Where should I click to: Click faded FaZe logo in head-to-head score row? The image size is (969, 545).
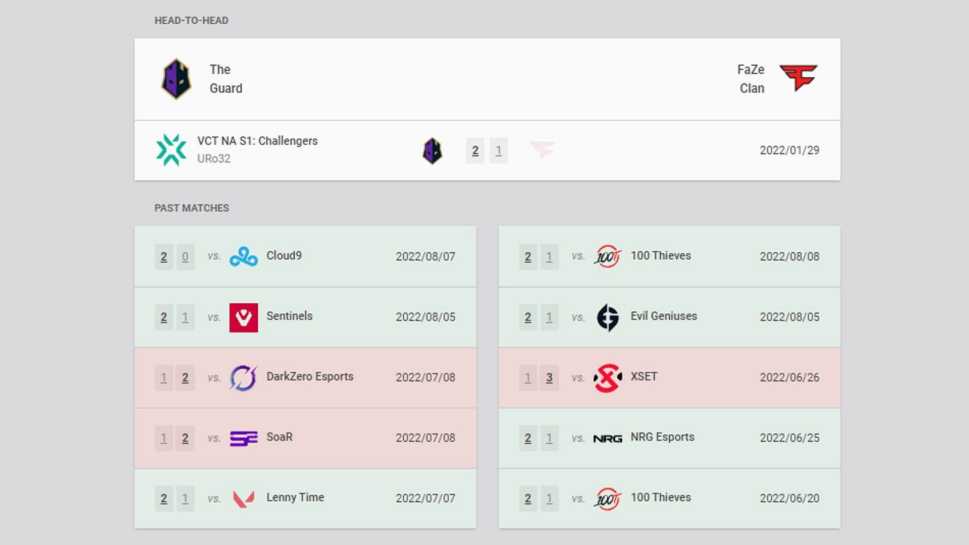point(543,150)
